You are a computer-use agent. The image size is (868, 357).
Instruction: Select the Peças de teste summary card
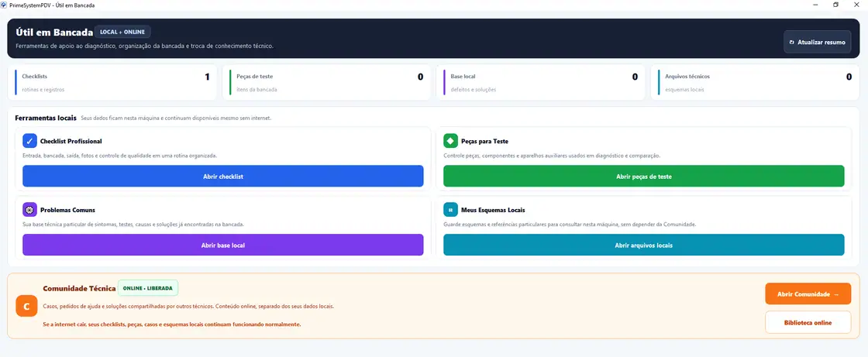326,82
